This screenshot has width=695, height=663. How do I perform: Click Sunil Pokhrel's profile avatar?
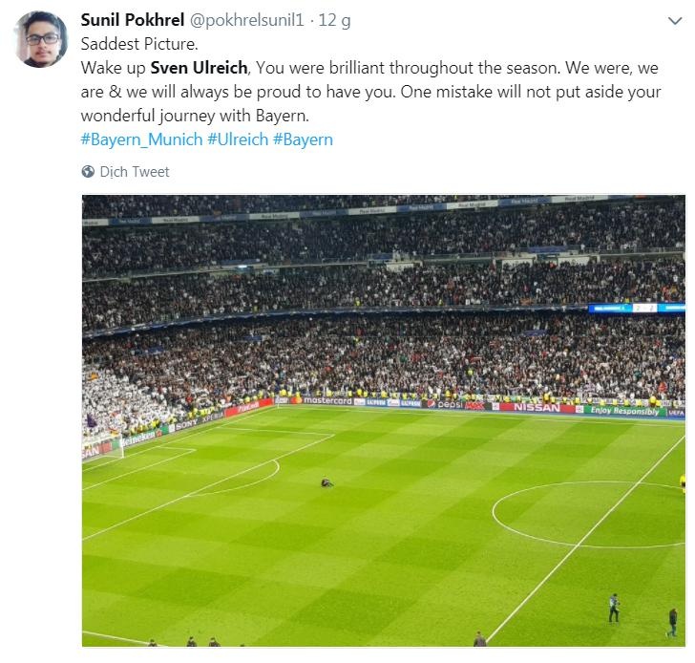coord(40,40)
